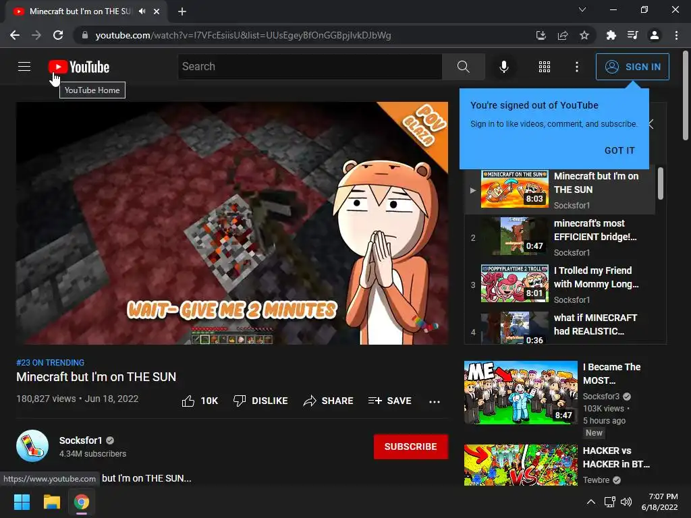Reload the current page
691x518 pixels.
58,35
